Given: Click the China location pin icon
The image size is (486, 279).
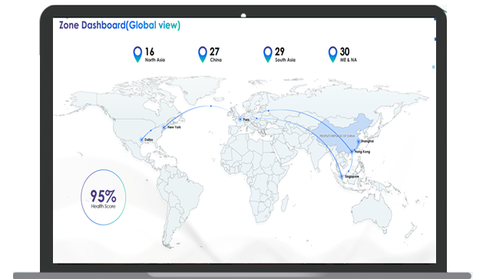Looking at the screenshot, I should [x=203, y=54].
